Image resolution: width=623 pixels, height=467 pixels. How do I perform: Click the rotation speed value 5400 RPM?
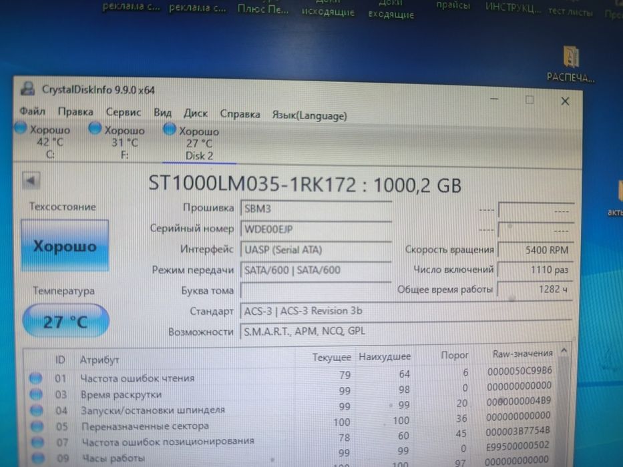pyautogui.click(x=535, y=250)
